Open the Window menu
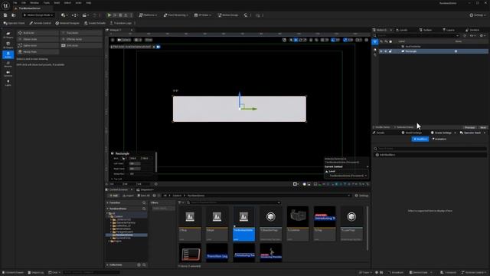This screenshot has width=490, height=276. click(x=34, y=3)
